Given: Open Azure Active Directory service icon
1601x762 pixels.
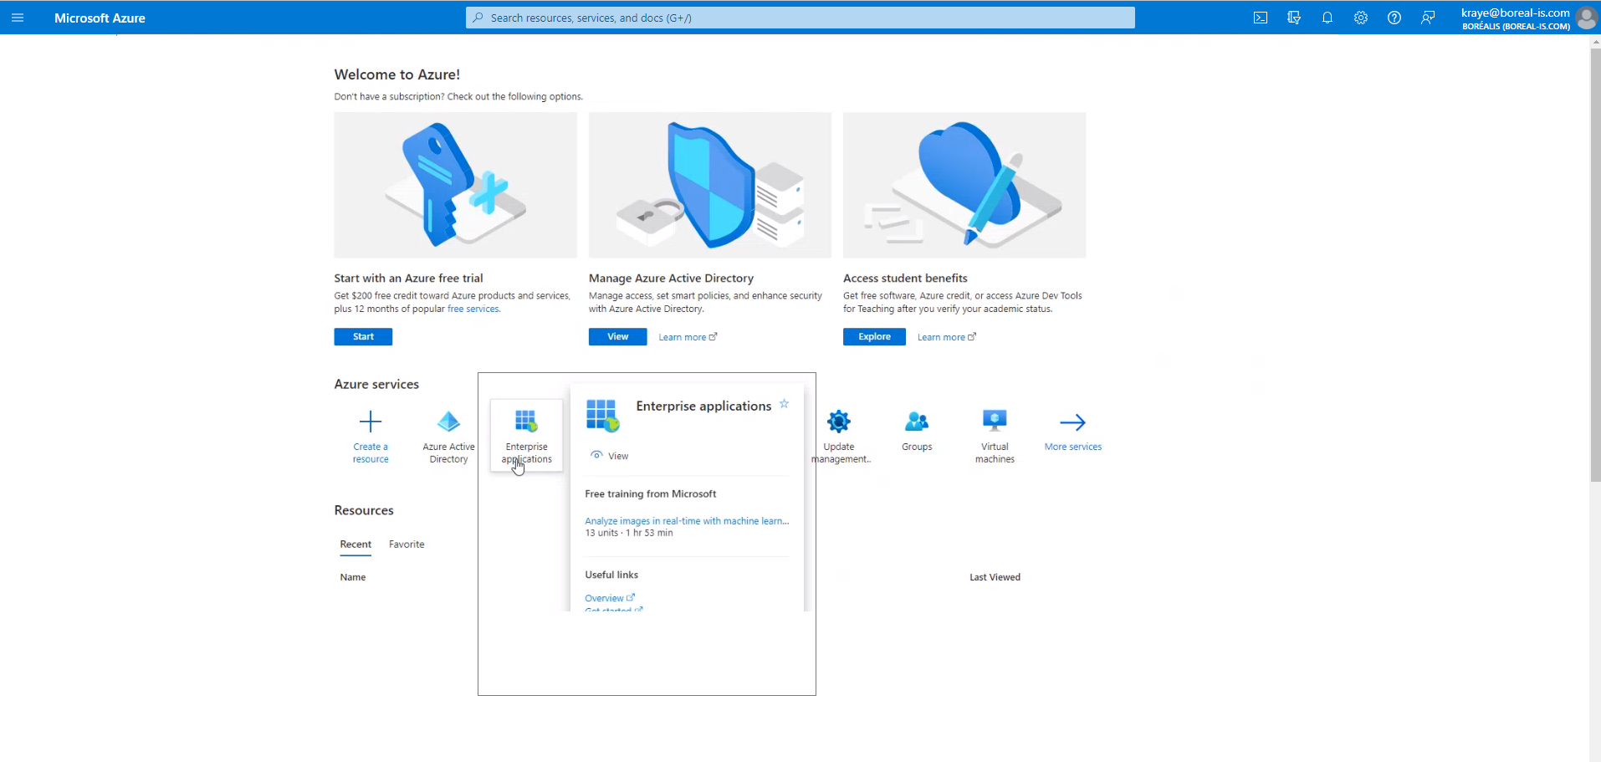Looking at the screenshot, I should [x=448, y=422].
